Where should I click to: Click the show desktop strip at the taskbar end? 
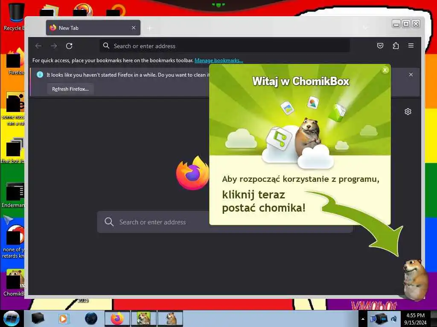[434, 318]
